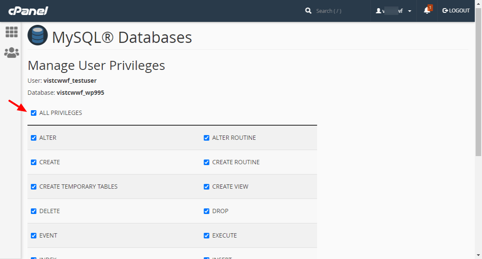The width and height of the screenshot is (482, 259).
Task: Click the scrollbar down arrow
Action: [x=478, y=255]
